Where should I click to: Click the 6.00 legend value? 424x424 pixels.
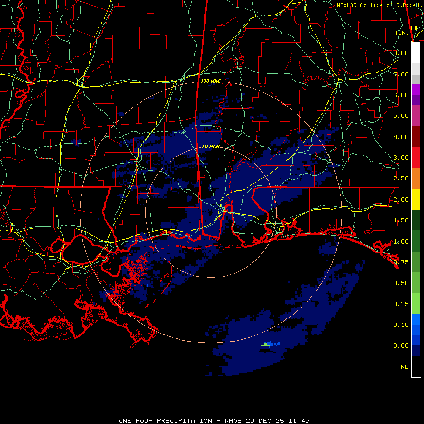pyautogui.click(x=401, y=95)
